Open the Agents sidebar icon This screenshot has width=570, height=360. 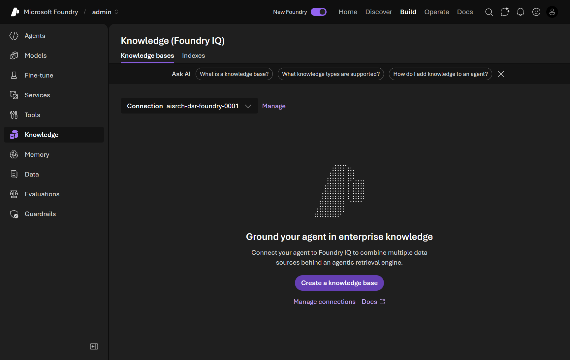[x=14, y=36]
